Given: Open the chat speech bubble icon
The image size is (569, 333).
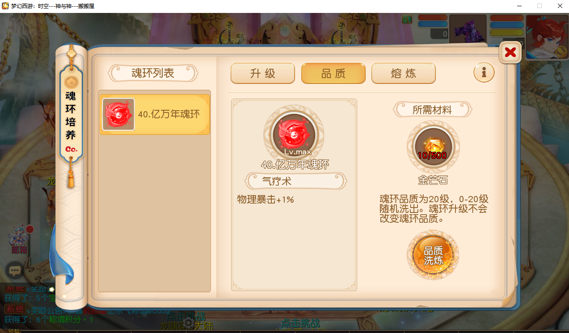Looking at the screenshot, I should click(14, 271).
